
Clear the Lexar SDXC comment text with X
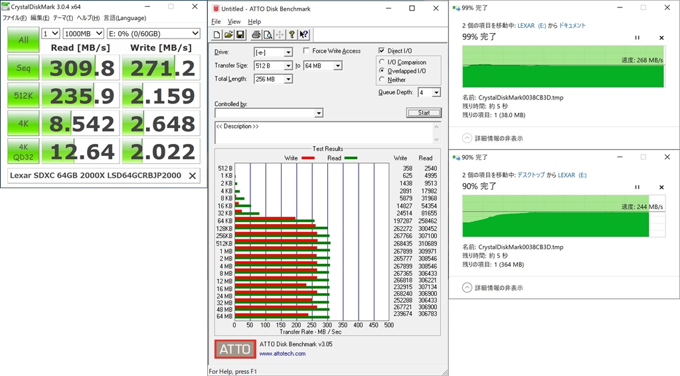[193, 176]
